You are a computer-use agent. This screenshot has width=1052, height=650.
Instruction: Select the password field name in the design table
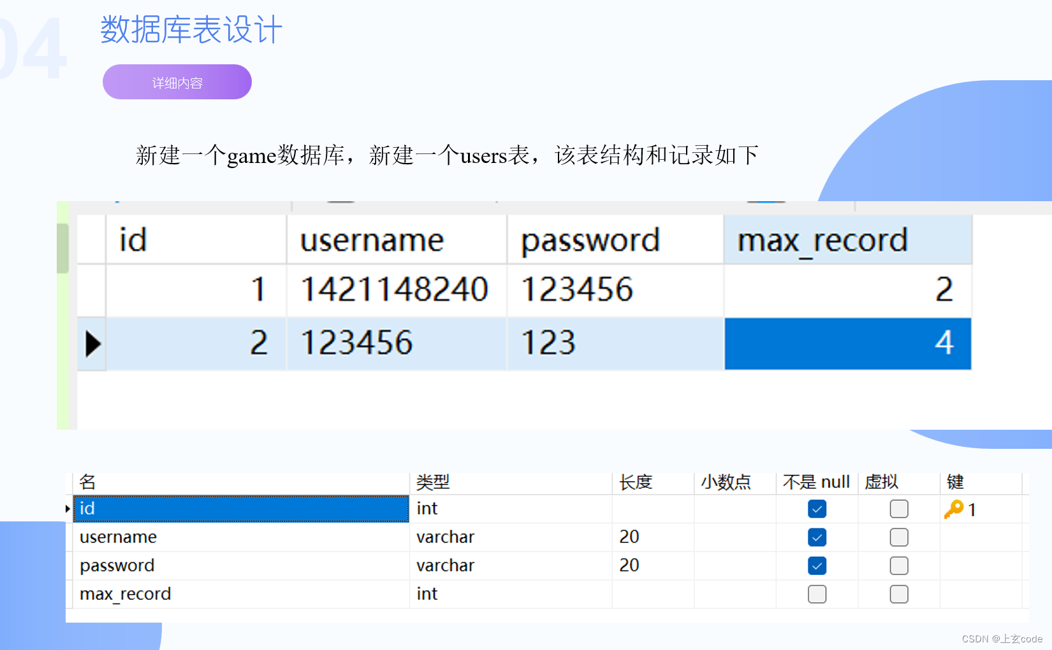click(241, 565)
